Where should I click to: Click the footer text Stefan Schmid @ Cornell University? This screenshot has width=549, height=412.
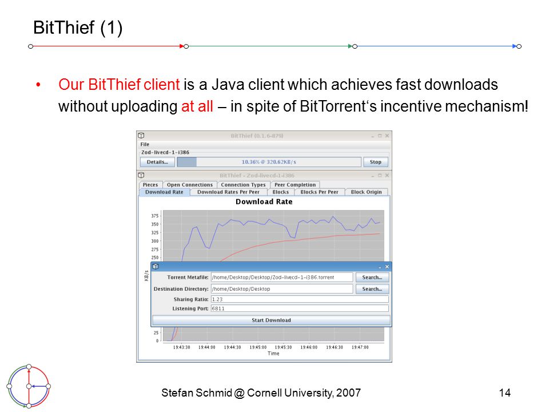coord(261,393)
